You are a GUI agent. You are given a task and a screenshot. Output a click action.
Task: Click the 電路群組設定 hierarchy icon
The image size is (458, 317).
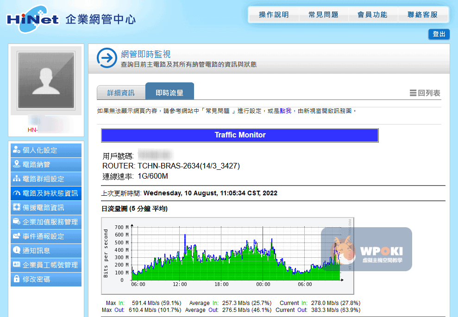tap(17, 179)
